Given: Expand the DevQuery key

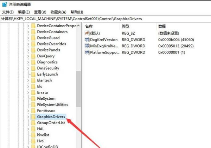Looking at the screenshot, I should [28, 56].
